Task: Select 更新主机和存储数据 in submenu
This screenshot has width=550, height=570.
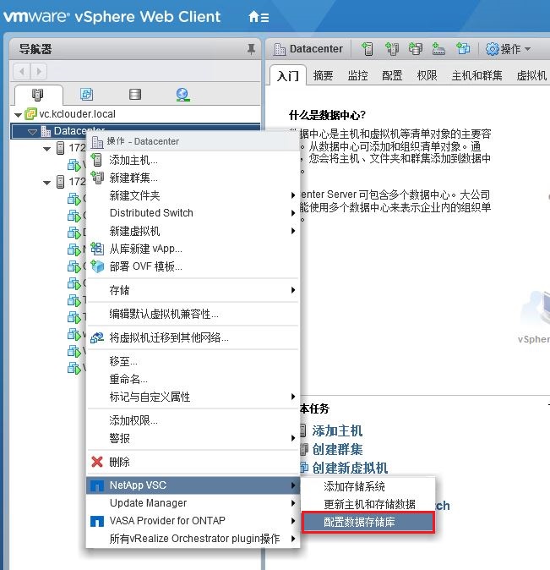Action: pyautogui.click(x=368, y=504)
